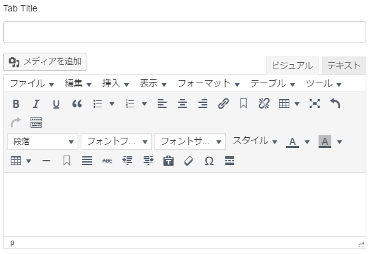The height and width of the screenshot is (254, 372).
Task: Click the Tab Title input field
Action: click(184, 32)
